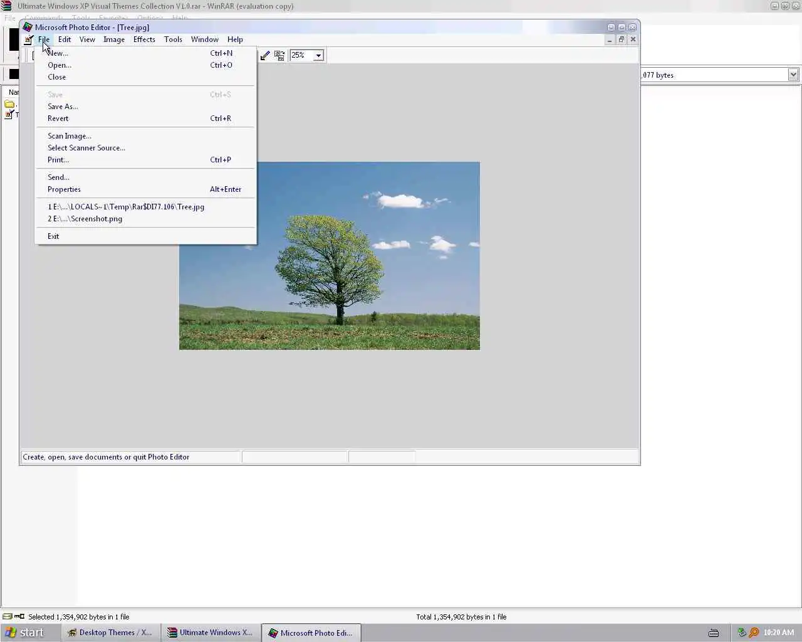
Task: Open the 25% zoom dropdown
Action: pyautogui.click(x=318, y=55)
